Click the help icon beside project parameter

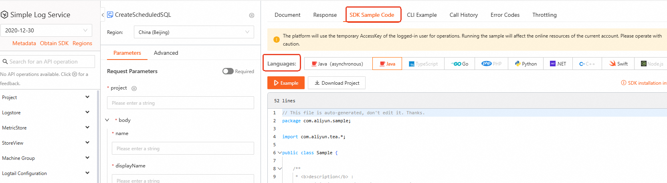pyautogui.click(x=134, y=88)
